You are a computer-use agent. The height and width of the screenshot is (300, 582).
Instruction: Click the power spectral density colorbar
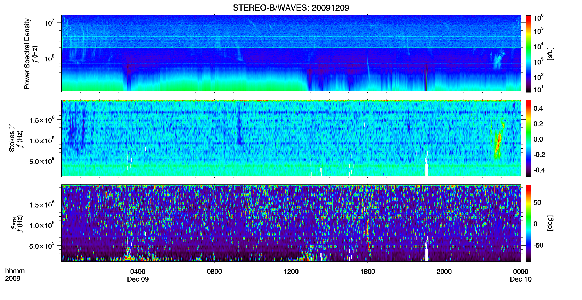click(528, 54)
